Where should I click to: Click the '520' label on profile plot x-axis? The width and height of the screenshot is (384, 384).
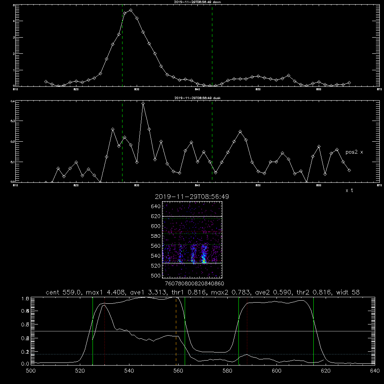80,371
